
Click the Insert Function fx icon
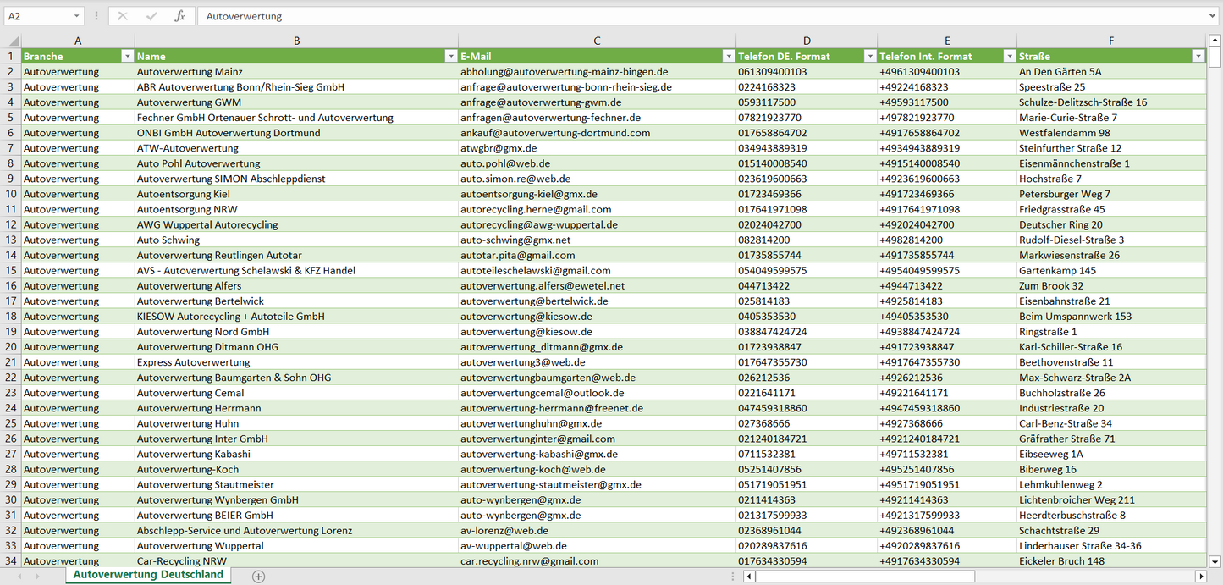pyautogui.click(x=179, y=16)
